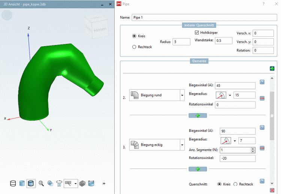Close the 3D Ansicht window

(110, 4)
